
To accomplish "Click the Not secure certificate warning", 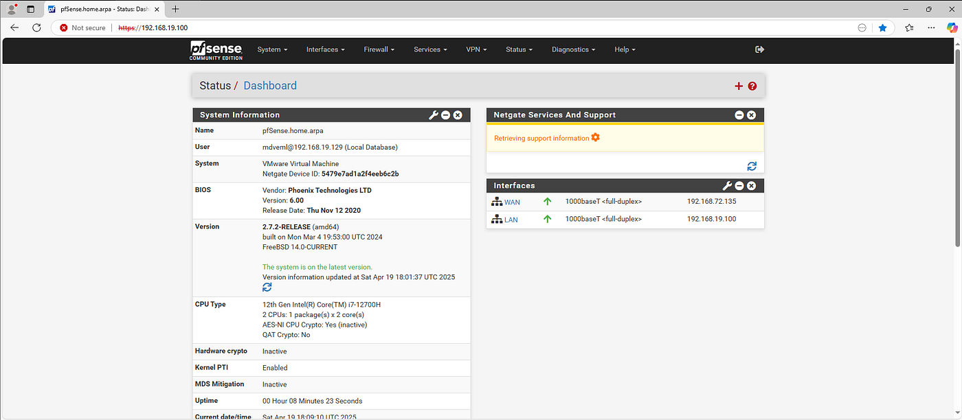I will click(x=82, y=27).
